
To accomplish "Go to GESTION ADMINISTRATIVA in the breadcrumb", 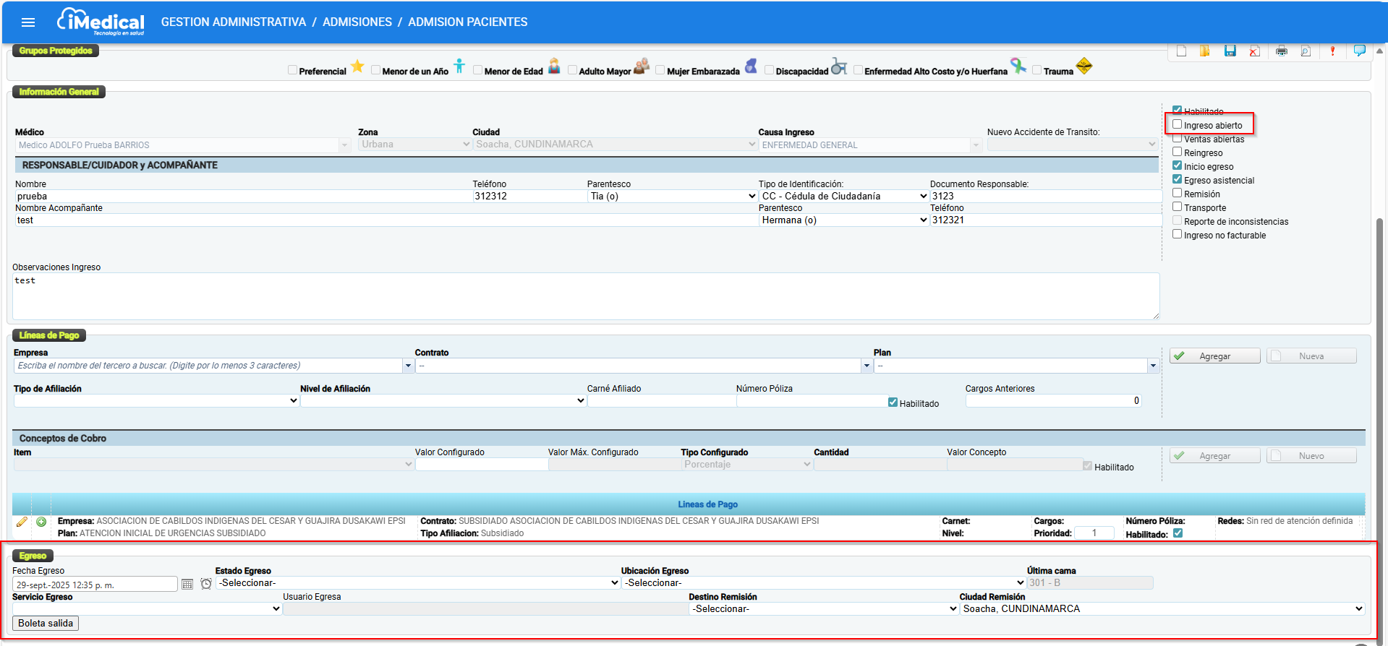I will click(x=233, y=22).
